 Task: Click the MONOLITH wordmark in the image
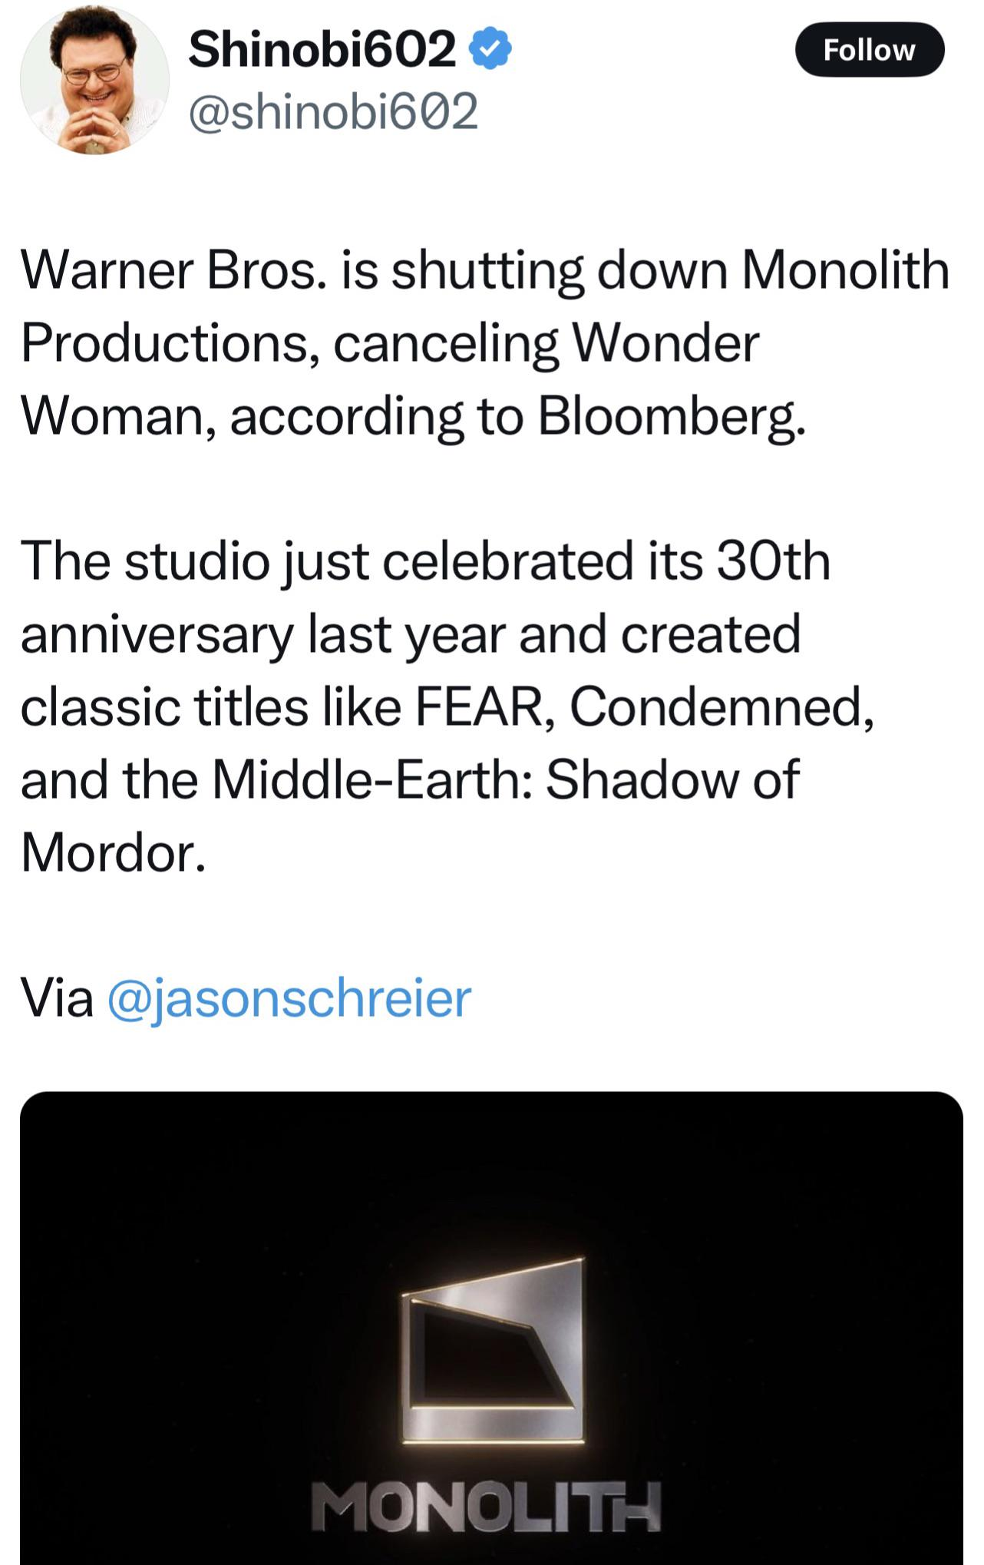pyautogui.click(x=486, y=1507)
